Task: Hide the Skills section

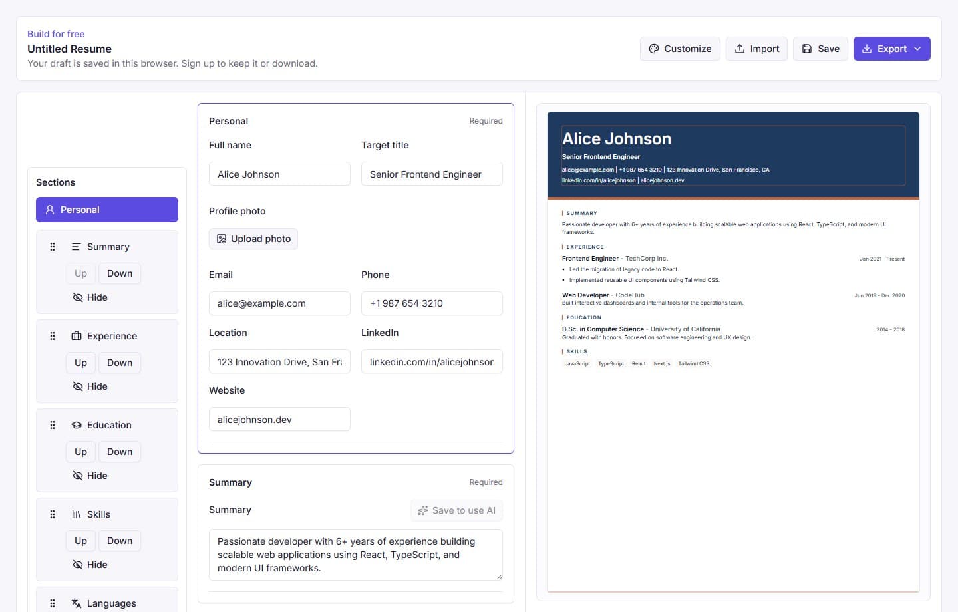Action: (x=90, y=565)
